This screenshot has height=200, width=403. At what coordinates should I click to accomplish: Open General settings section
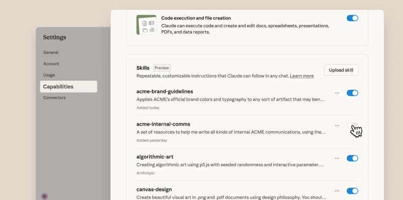(50, 53)
